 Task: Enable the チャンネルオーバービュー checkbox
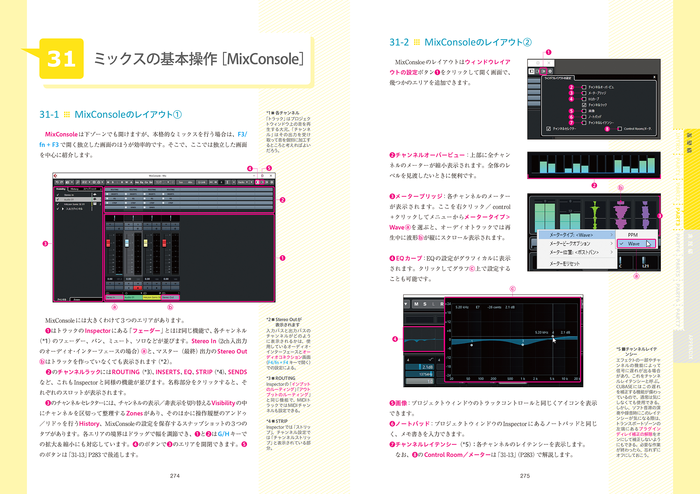point(584,87)
